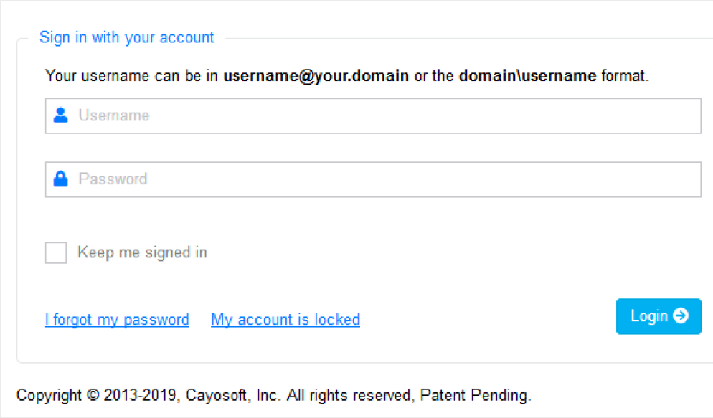Image resolution: width=713 pixels, height=418 pixels.
Task: Click the Username placeholder text
Action: pyautogui.click(x=113, y=115)
